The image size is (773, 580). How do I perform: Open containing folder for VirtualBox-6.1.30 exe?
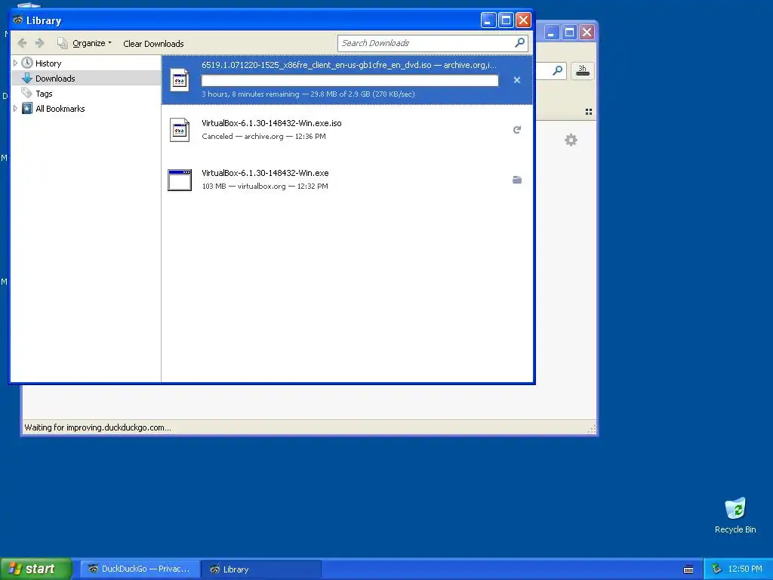(516, 180)
